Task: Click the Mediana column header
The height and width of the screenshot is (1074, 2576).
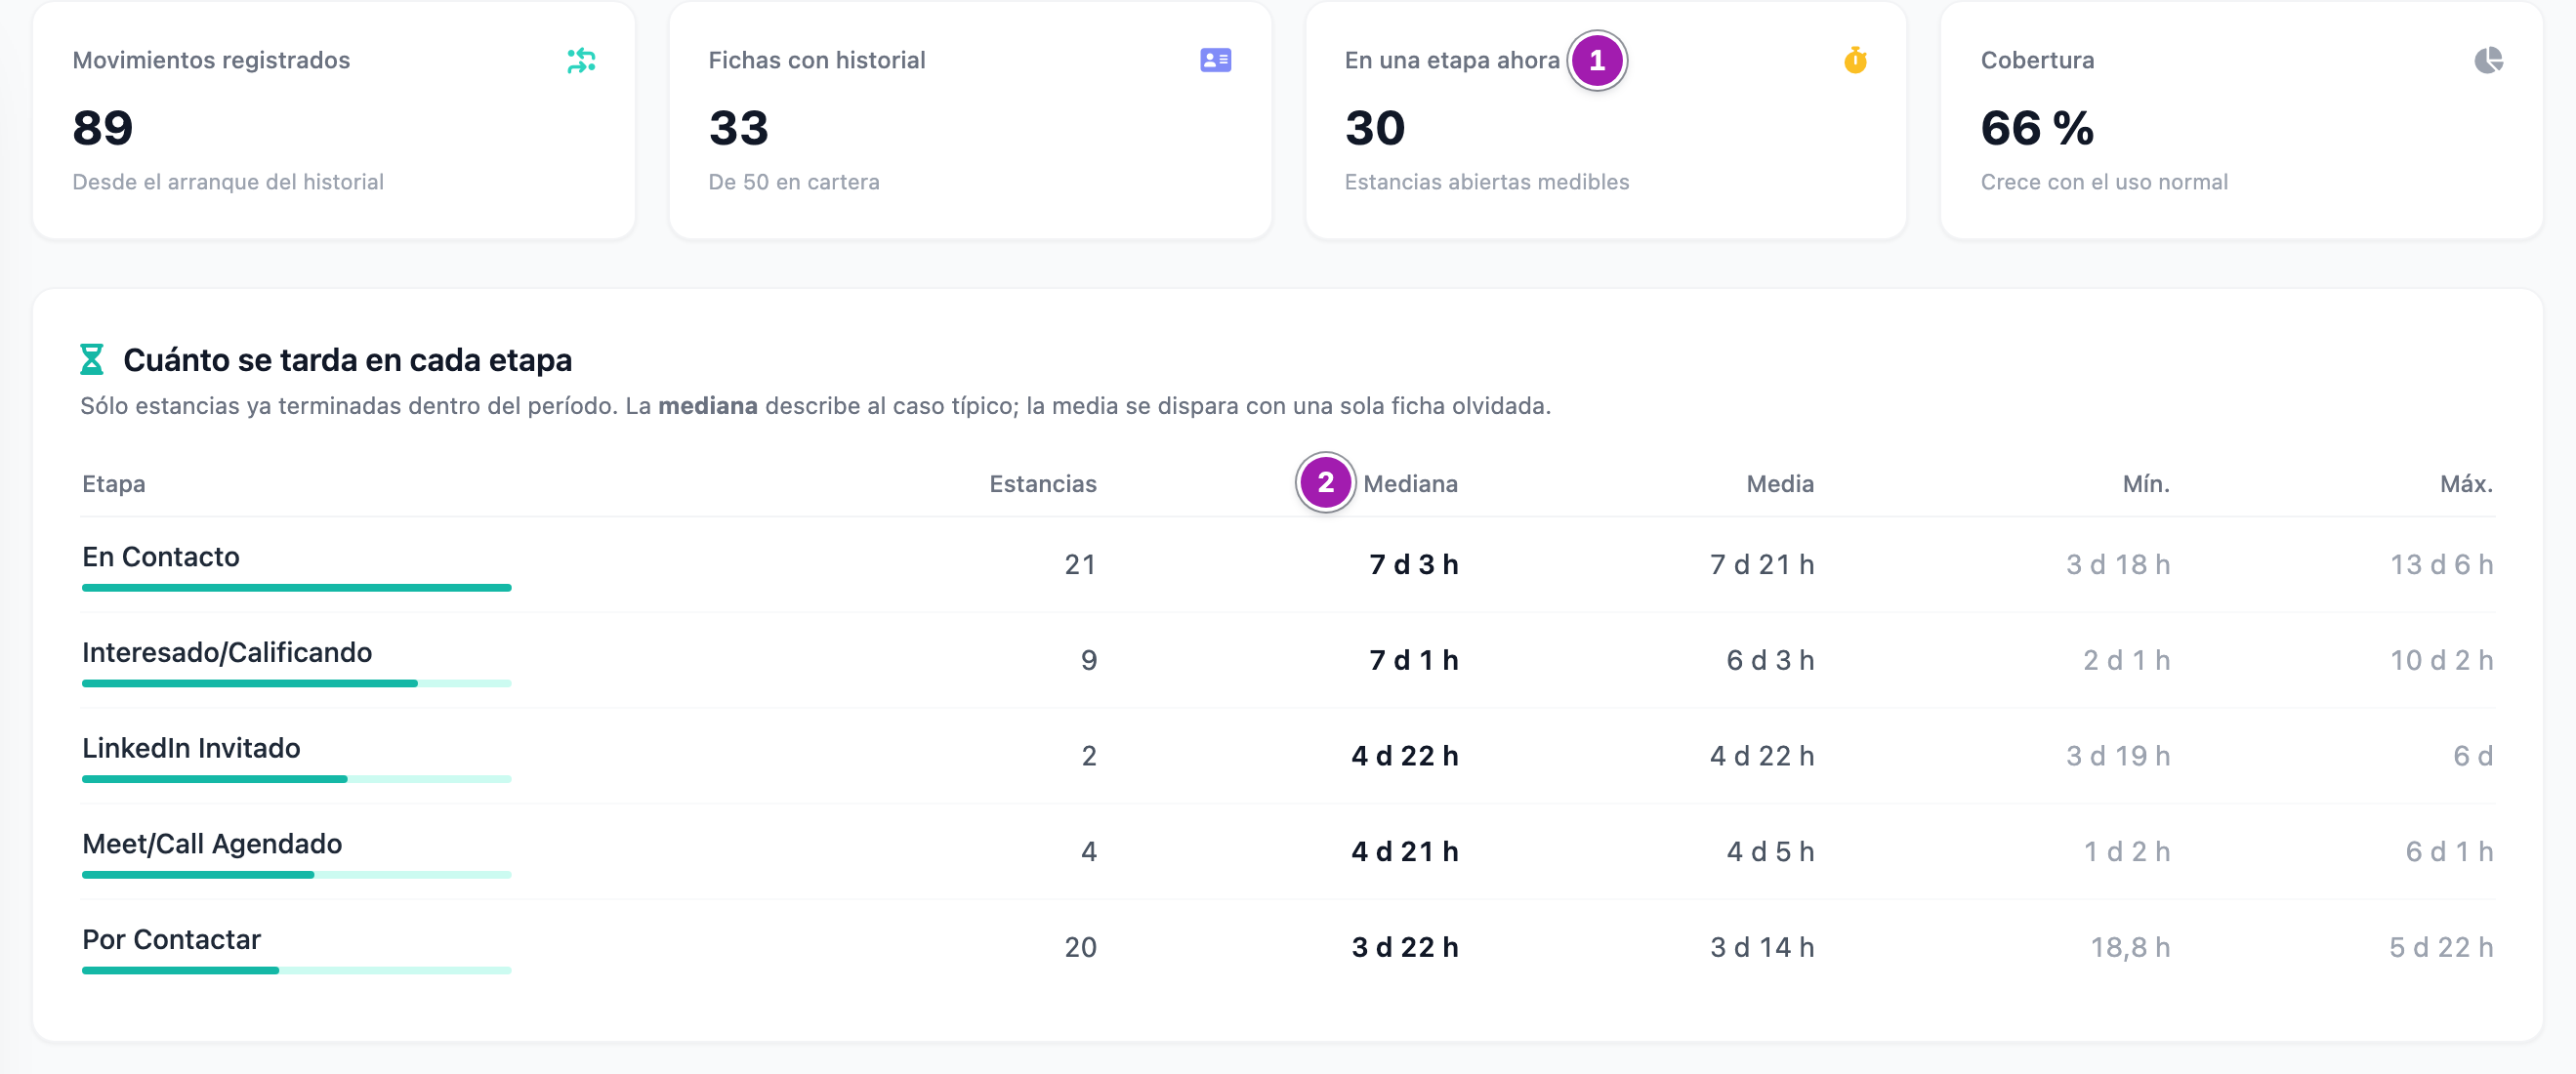Action: tap(1410, 484)
